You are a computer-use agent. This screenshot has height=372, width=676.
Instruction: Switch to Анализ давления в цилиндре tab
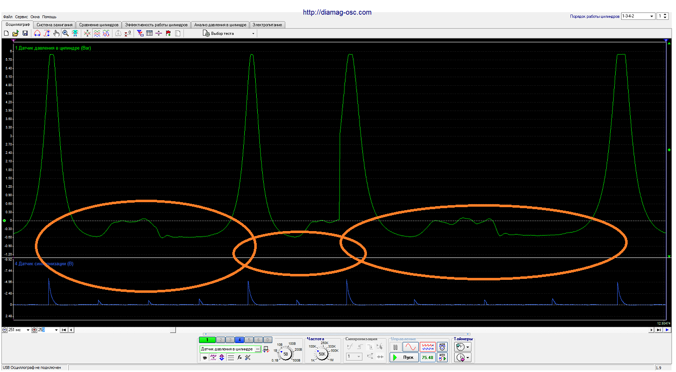click(x=220, y=24)
